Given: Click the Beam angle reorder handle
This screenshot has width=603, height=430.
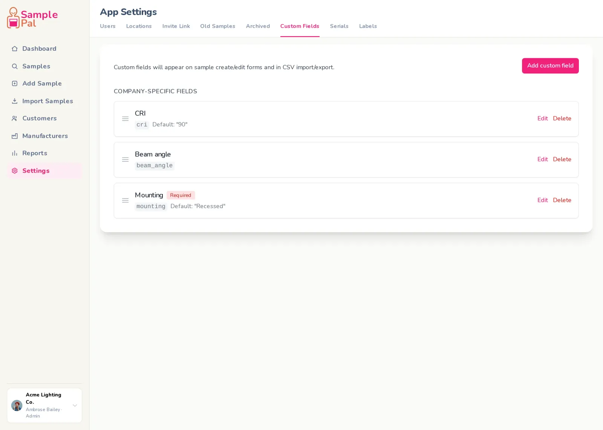Looking at the screenshot, I should 125,160.
